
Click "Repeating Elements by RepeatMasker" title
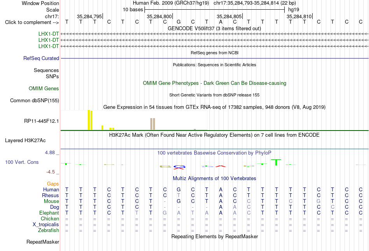[215, 236]
